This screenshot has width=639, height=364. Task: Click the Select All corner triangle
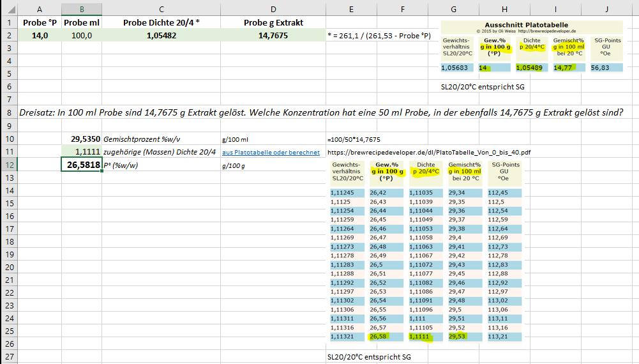(x=9, y=9)
